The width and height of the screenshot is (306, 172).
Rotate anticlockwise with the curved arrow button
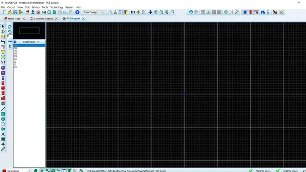10,32
